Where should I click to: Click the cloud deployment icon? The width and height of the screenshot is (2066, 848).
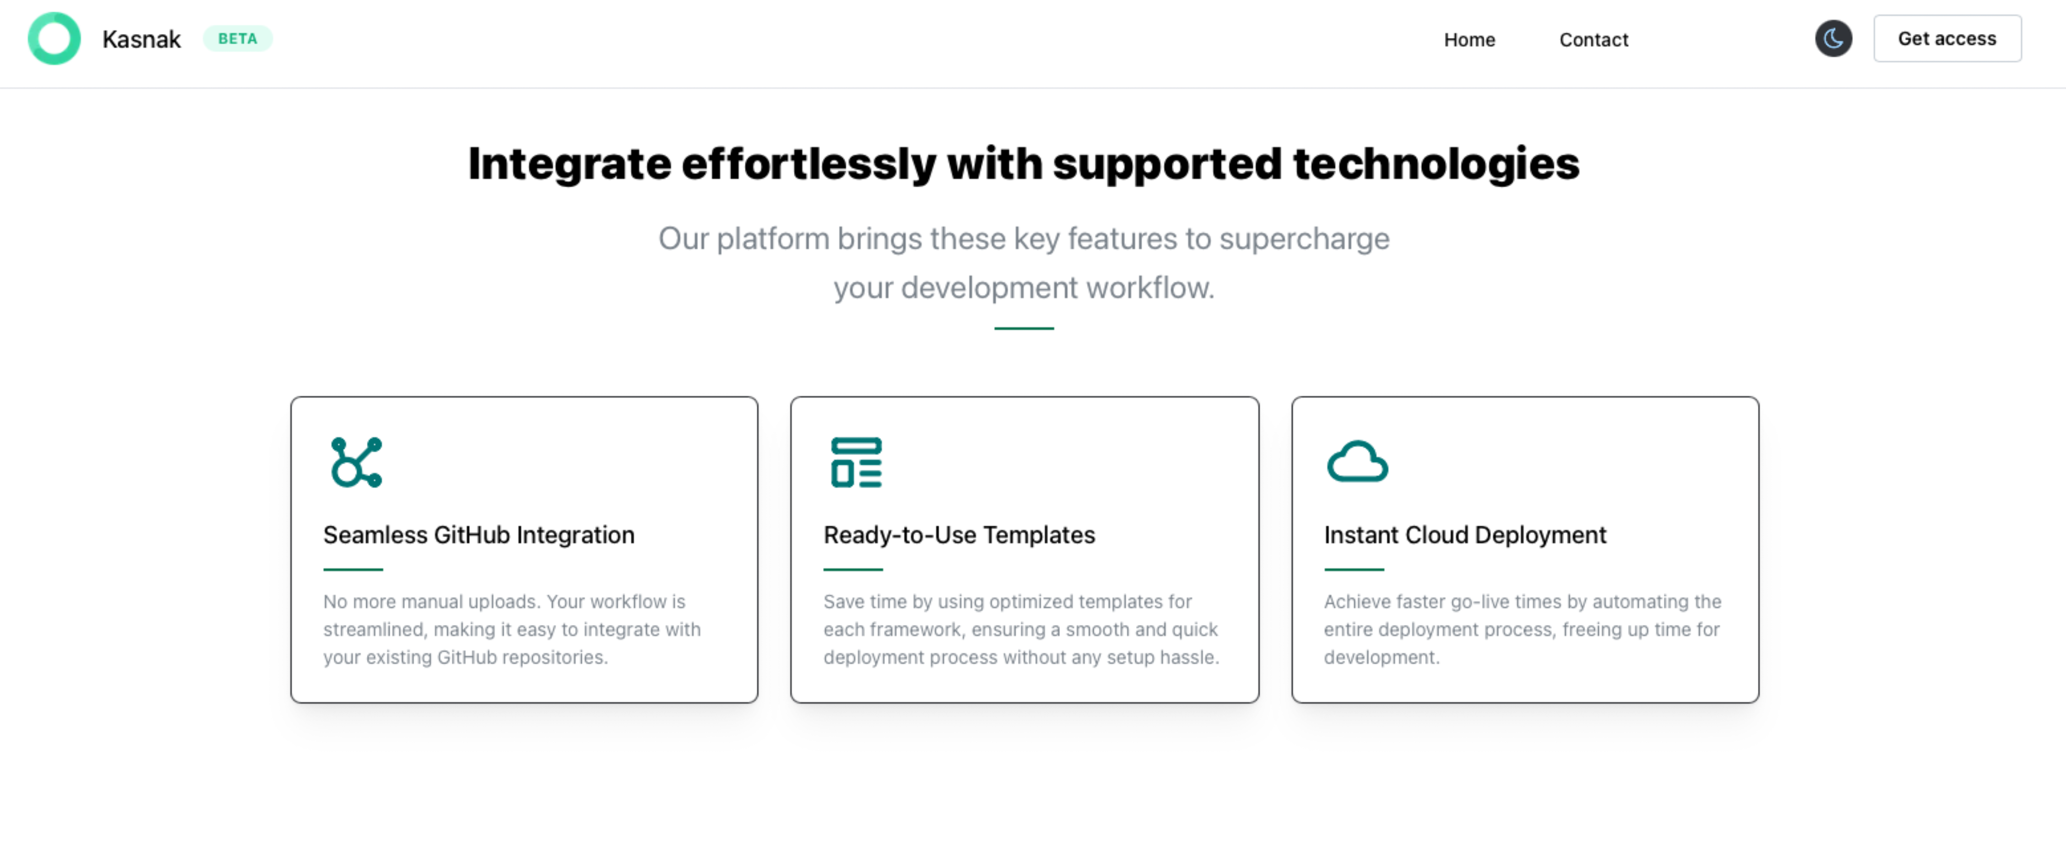(1357, 461)
